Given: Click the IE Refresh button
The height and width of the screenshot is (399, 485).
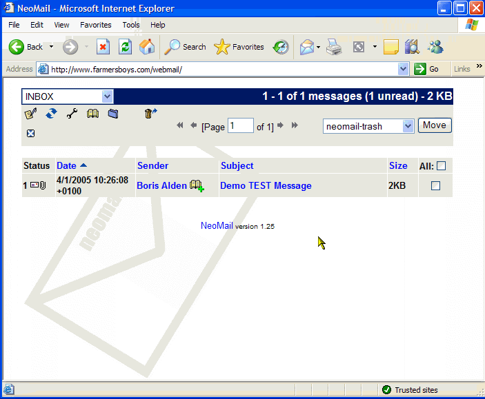Looking at the screenshot, I should [x=125, y=47].
